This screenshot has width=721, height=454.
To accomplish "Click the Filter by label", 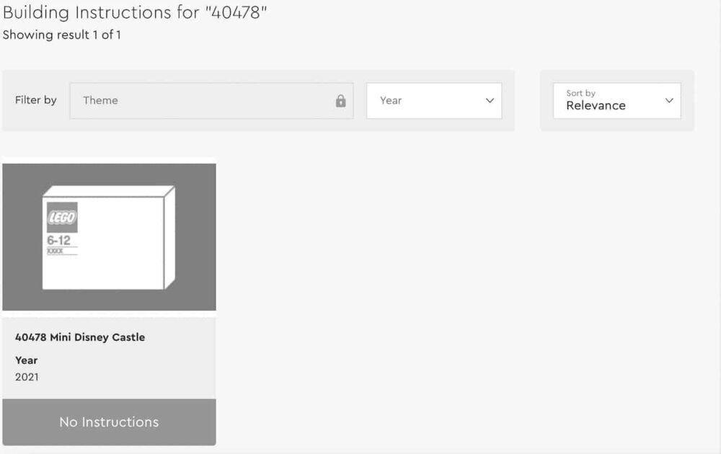I will point(36,100).
